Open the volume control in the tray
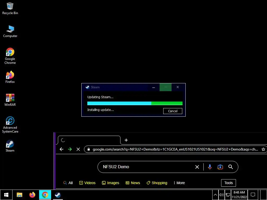Screen dimensions: 267x200 tap(221, 195)
